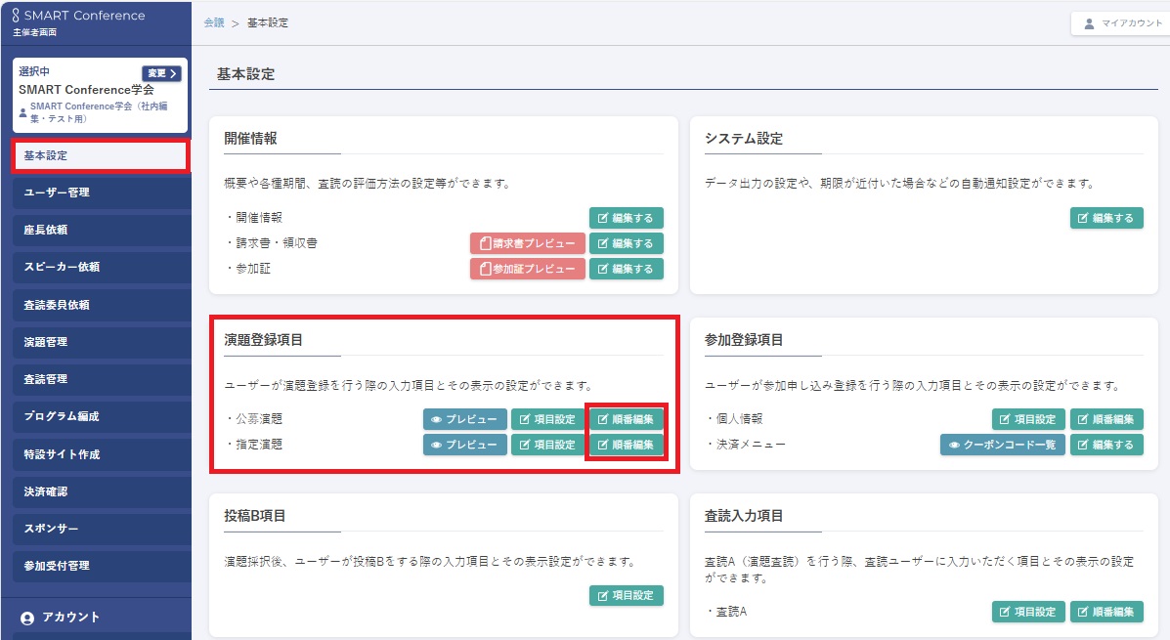Open 項目設定 for 指定演題
This screenshot has height=640, width=1170.
[x=547, y=445]
